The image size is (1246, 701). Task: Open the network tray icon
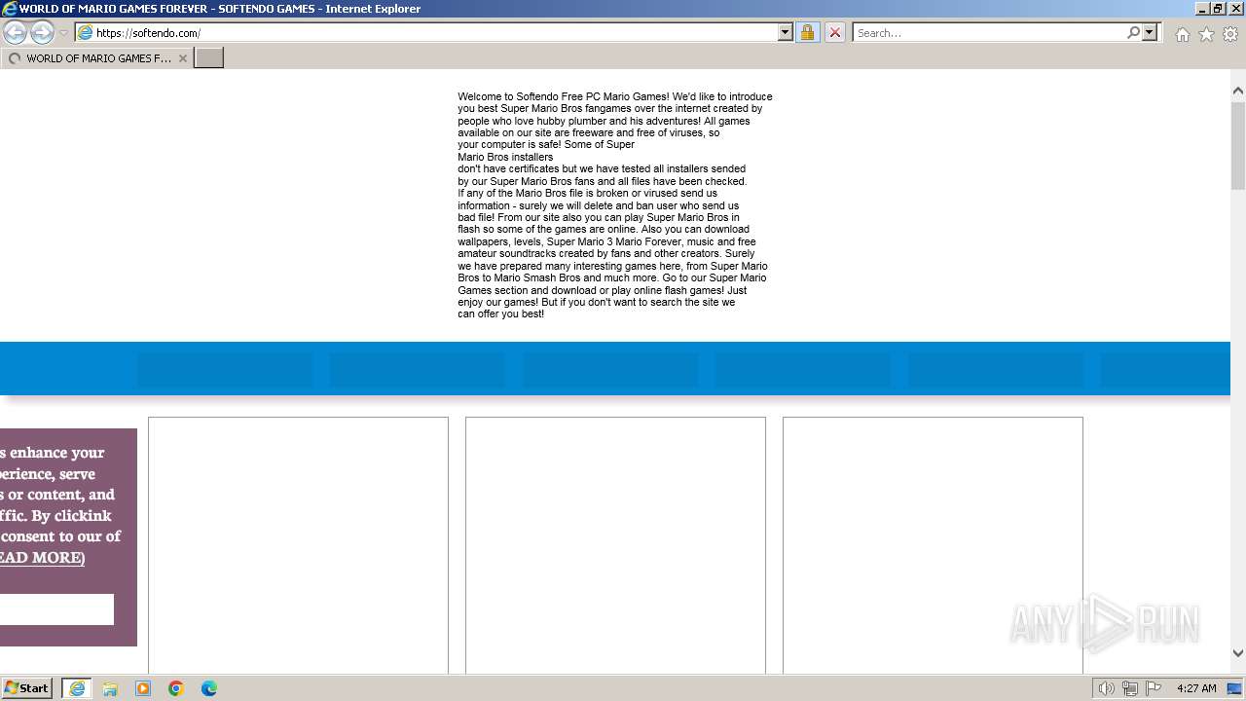click(x=1130, y=688)
